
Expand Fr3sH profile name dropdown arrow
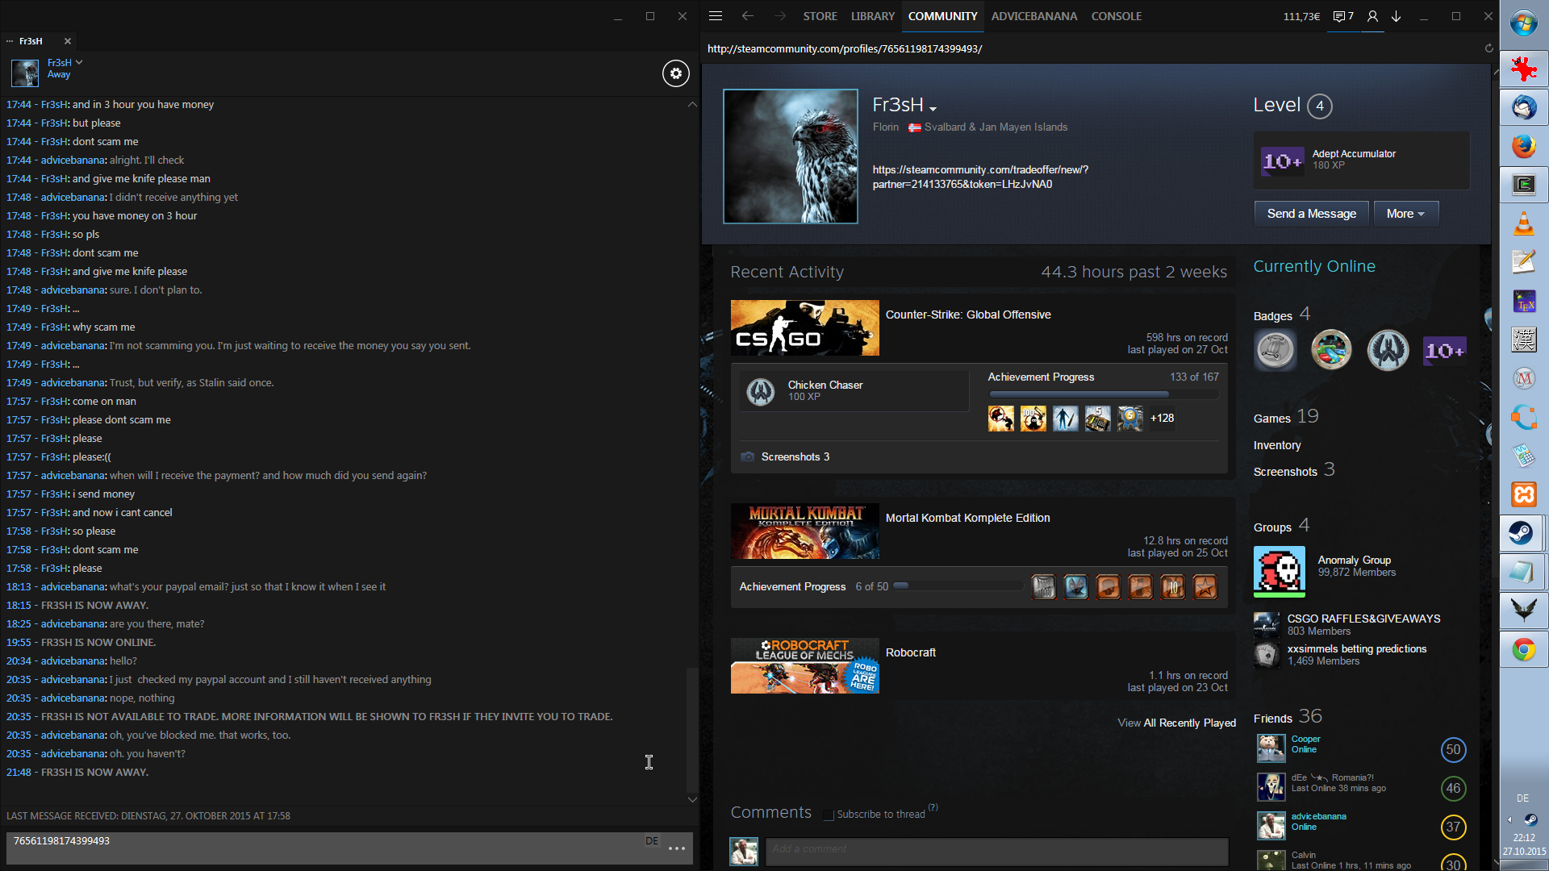pos(933,109)
